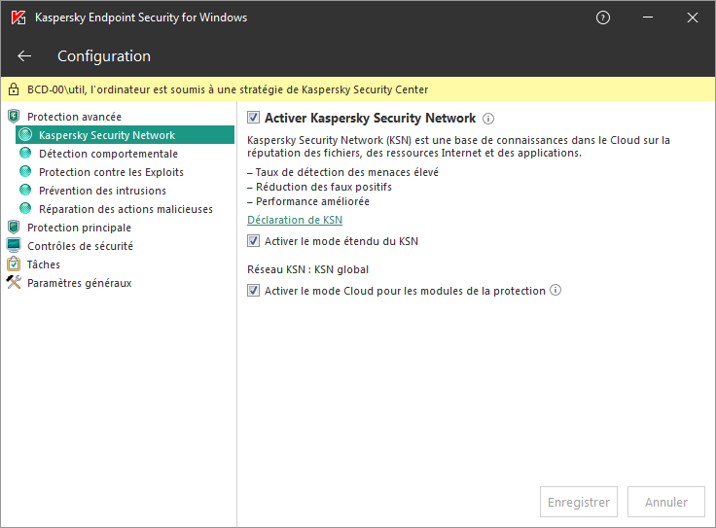
Task: Click the info icon after mode Cloud option
Action: pos(556,291)
